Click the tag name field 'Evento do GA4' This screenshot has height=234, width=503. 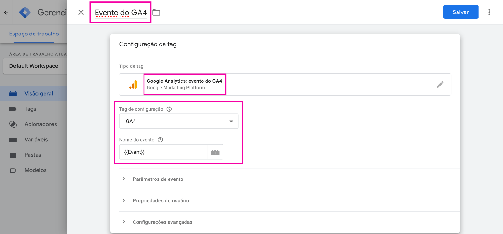coord(121,13)
